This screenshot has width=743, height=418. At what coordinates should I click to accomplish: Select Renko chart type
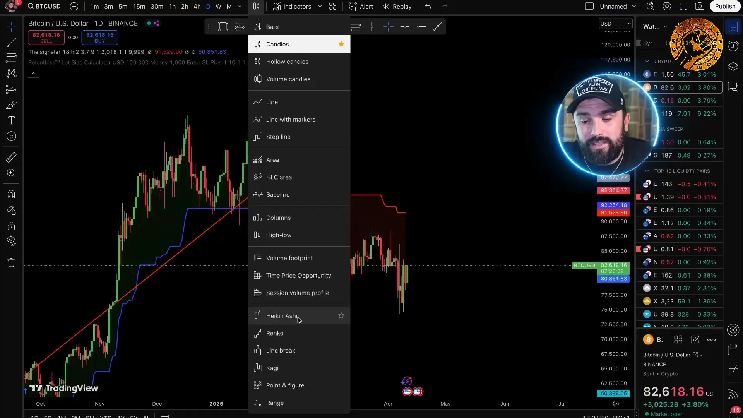(x=299, y=333)
